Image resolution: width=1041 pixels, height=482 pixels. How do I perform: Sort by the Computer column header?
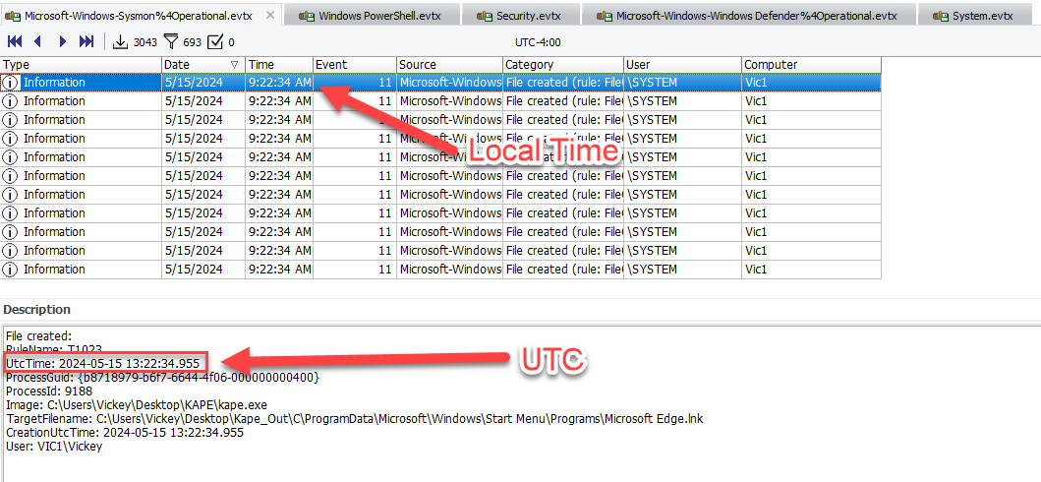(x=811, y=65)
